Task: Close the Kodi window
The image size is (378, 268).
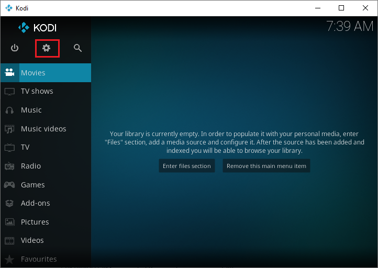Action: (365, 8)
